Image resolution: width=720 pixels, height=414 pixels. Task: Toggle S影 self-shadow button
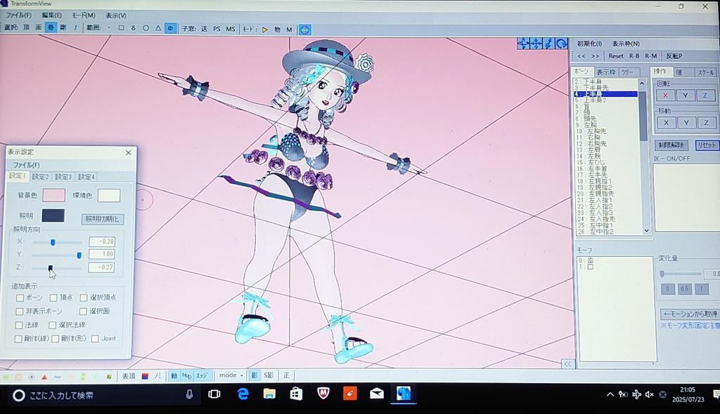pos(269,375)
